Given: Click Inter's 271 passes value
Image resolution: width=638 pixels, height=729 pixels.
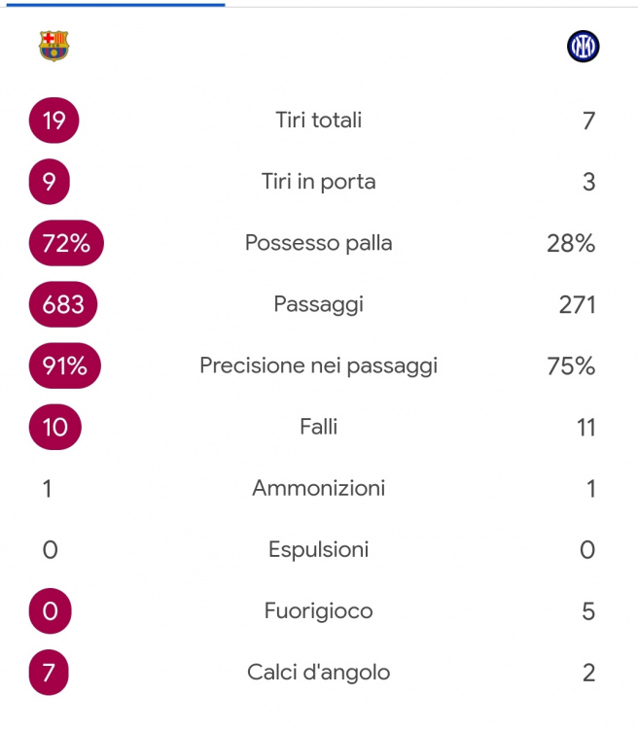Looking at the screenshot, I should tap(577, 305).
